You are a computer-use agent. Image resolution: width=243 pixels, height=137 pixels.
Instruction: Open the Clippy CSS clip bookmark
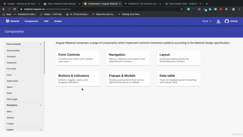coord(51,14)
